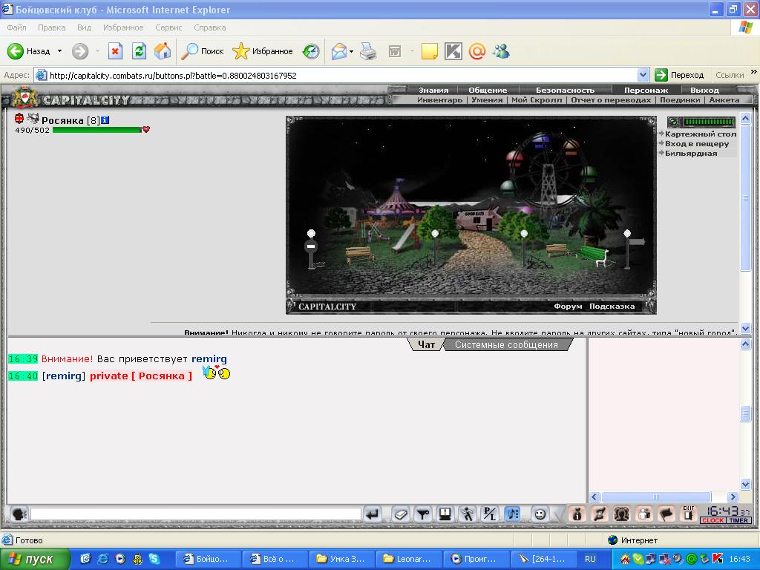Open the Форум link below the park image
This screenshot has height=570, width=760.
(x=568, y=307)
